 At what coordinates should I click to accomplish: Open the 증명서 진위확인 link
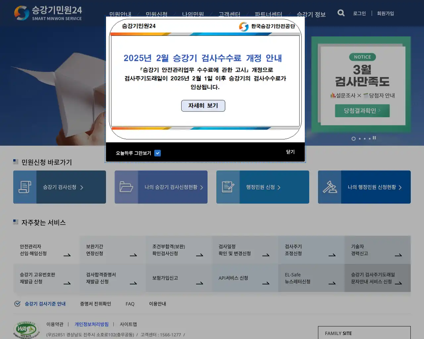tap(95, 304)
